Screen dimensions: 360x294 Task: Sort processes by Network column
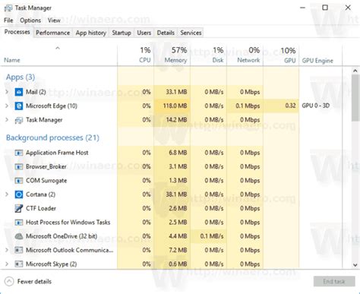(245, 55)
